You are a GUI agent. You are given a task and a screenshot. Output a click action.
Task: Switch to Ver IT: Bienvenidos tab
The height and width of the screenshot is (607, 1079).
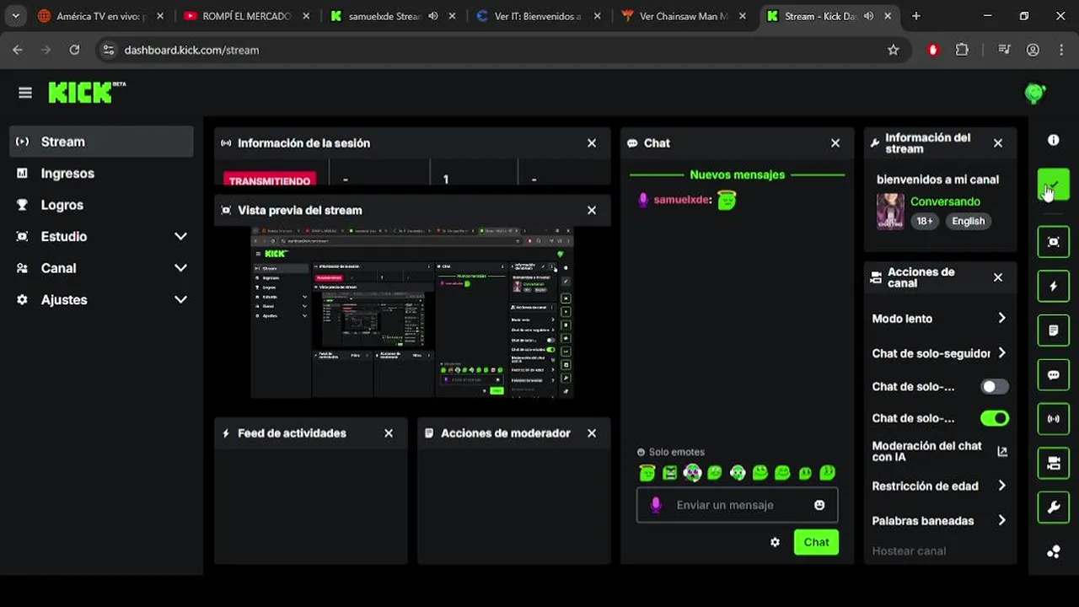click(x=538, y=16)
